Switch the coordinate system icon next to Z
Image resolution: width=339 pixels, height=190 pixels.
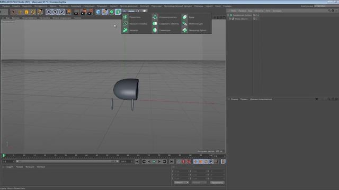[x=68, y=12]
